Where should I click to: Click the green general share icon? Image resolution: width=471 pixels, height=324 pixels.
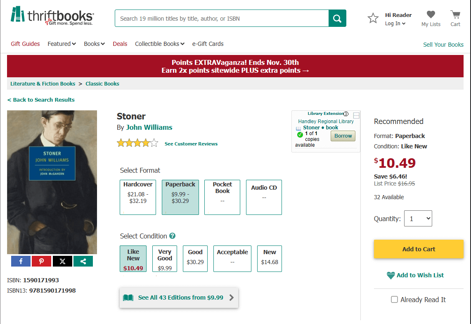[83, 261]
